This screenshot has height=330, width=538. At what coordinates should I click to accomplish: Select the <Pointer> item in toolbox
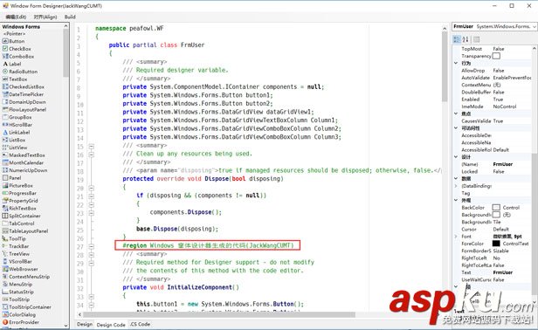coord(14,34)
